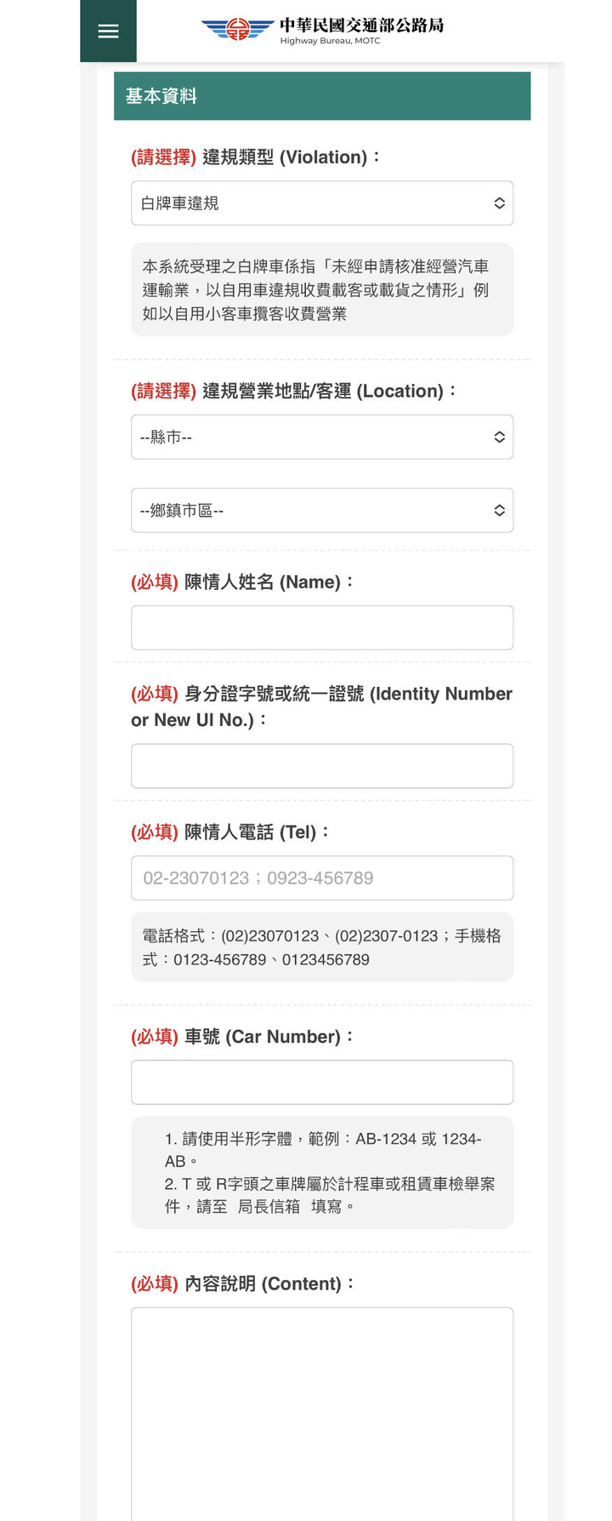
Task: Open the --鄉鎮市區-- district dropdown
Action: tap(321, 510)
